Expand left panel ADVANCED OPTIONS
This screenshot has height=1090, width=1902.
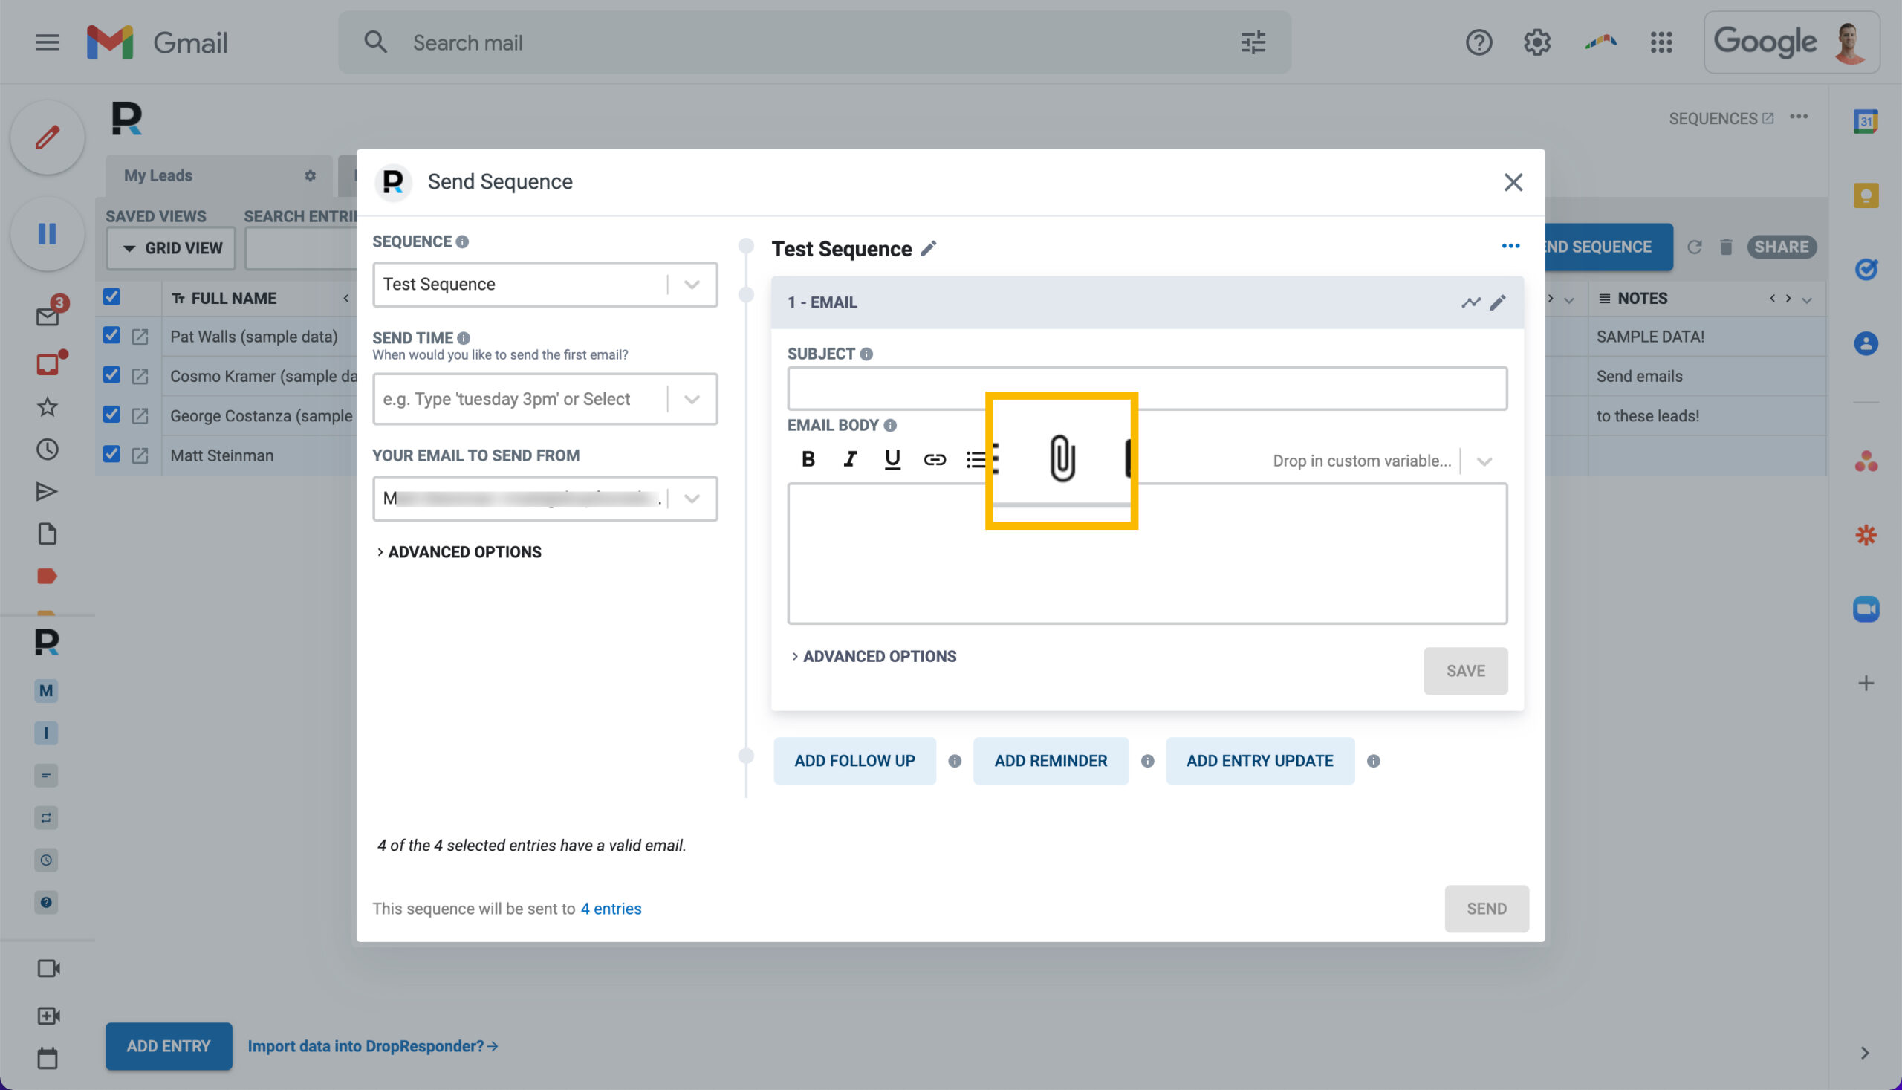point(459,552)
